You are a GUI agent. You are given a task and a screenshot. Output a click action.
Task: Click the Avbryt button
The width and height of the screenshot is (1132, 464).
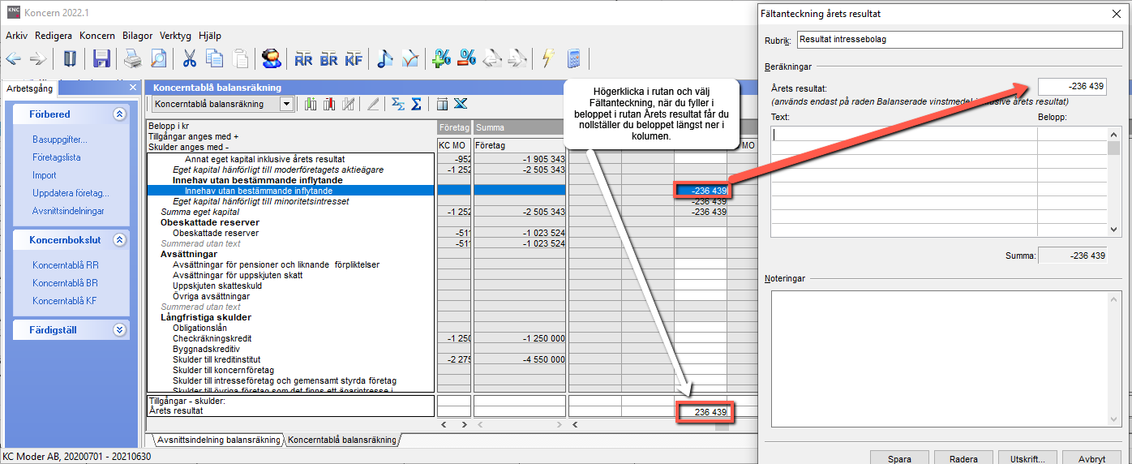pos(1091,458)
